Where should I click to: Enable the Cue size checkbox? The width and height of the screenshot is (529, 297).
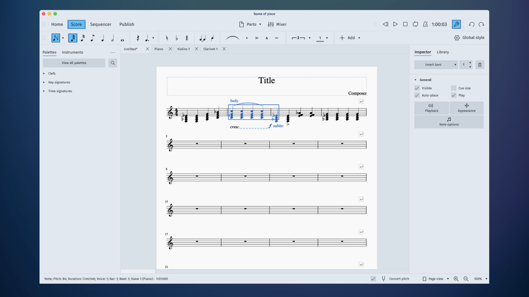click(454, 88)
